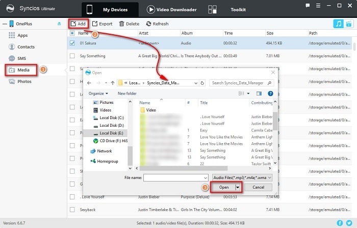Uncheck the 01 Sakura checkbox
Viewport: 357px width, 228px height.
[72, 43]
